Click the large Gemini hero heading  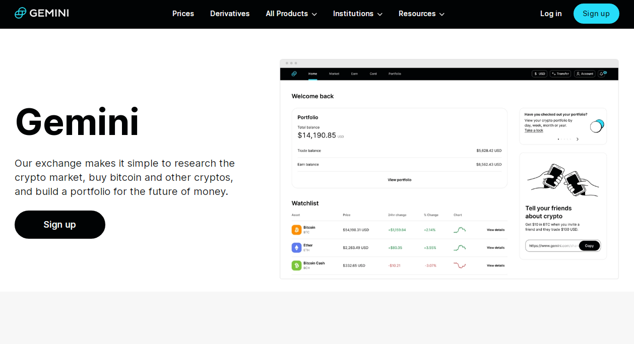coord(77,122)
